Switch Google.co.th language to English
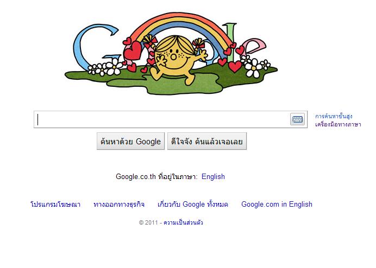Image resolution: width=376 pixels, height=268 pixels. pyautogui.click(x=213, y=176)
